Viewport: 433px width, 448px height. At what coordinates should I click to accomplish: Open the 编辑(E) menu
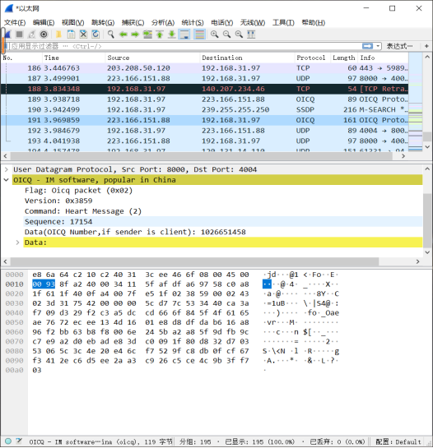pos(44,22)
